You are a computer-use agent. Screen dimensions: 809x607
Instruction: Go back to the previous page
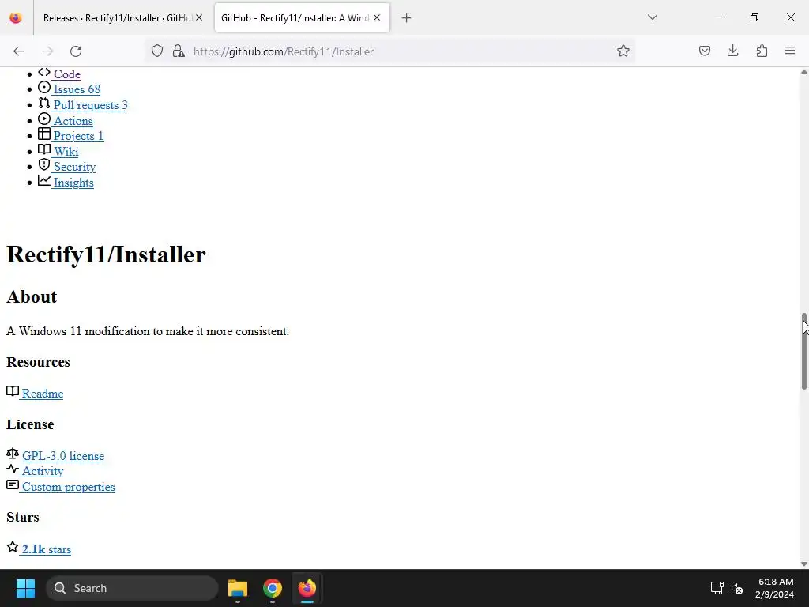[19, 51]
